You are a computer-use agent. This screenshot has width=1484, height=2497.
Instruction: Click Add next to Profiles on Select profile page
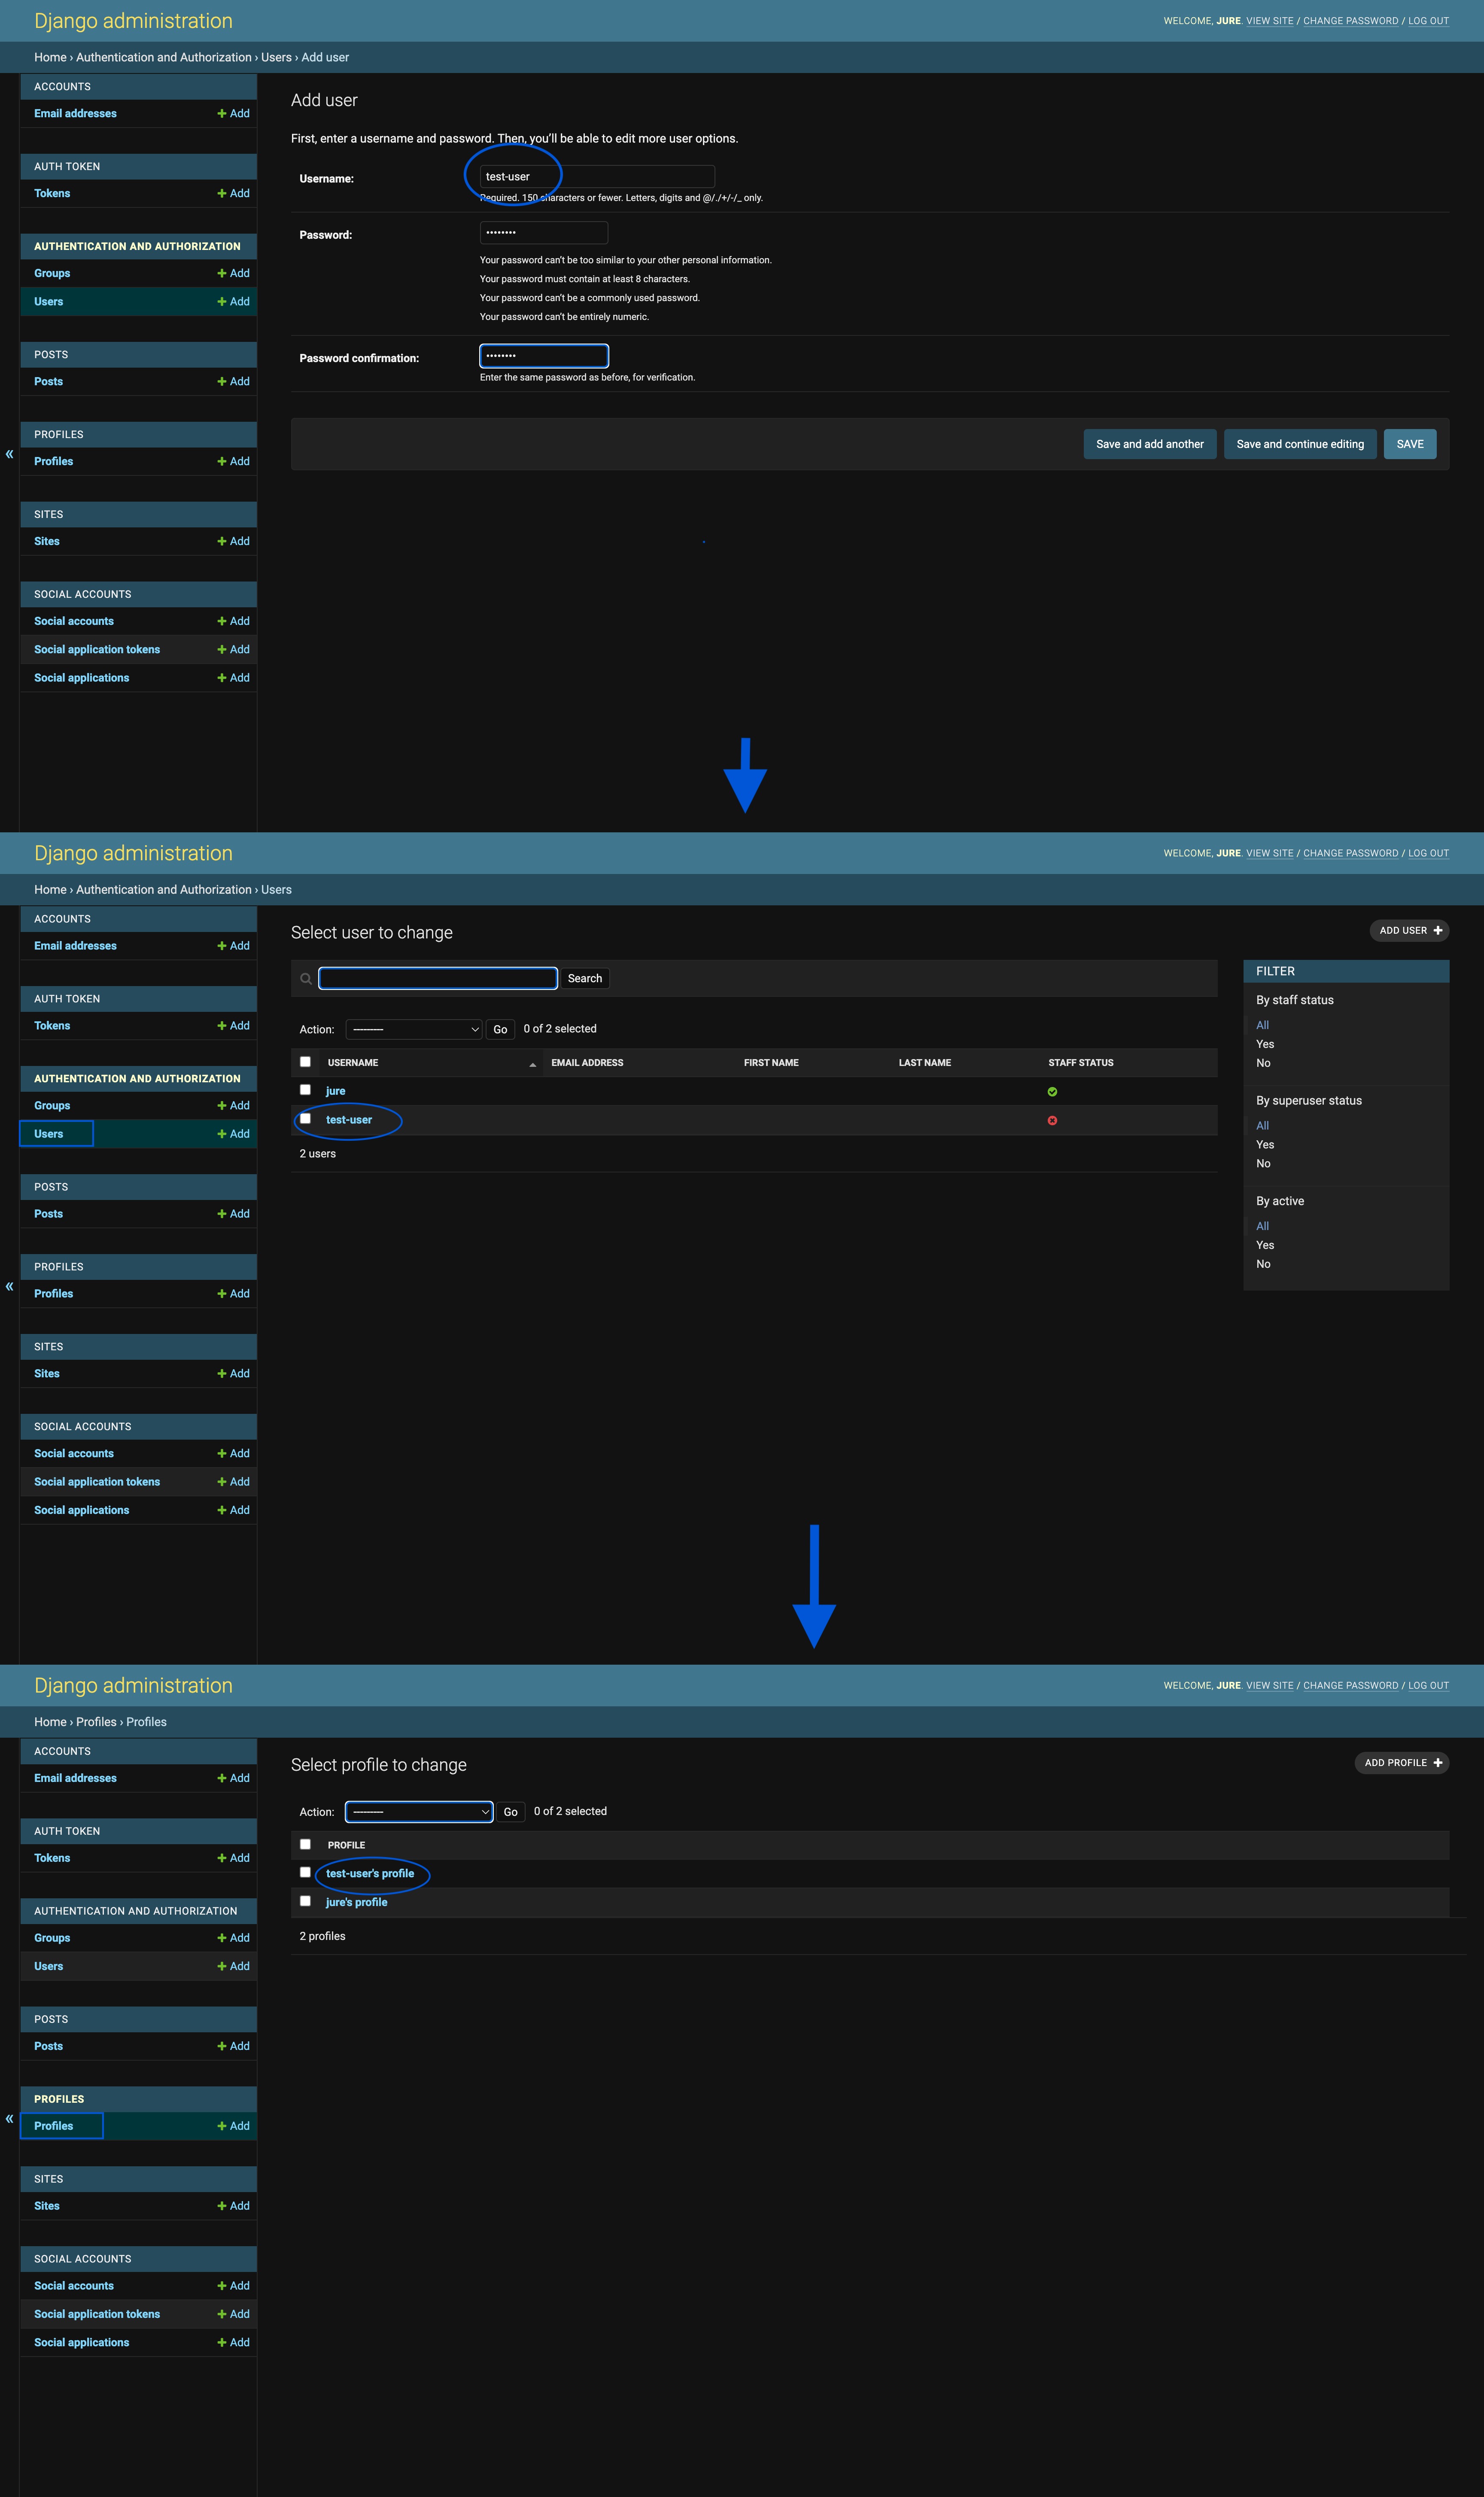click(234, 2126)
